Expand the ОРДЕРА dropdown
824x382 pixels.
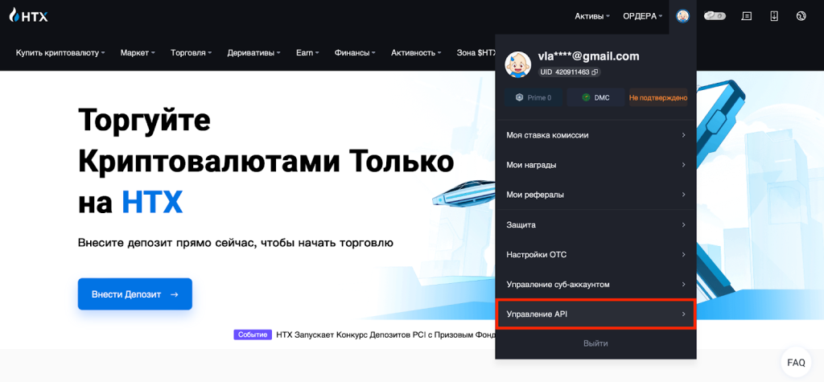[x=642, y=15]
